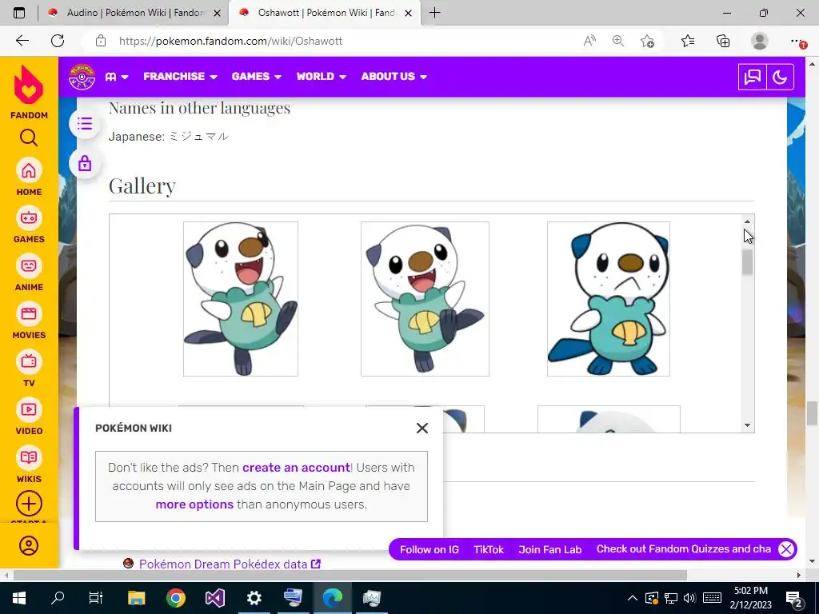Screen dimensions: 819x614
Task: Open the table of contents list icon
Action: pyautogui.click(x=85, y=124)
